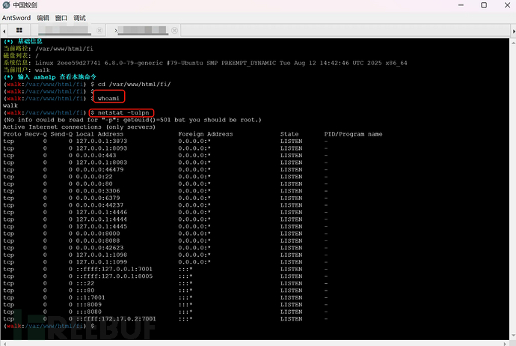Click the 'State' column header
Screen dimensions: 516x346
(x=289, y=134)
